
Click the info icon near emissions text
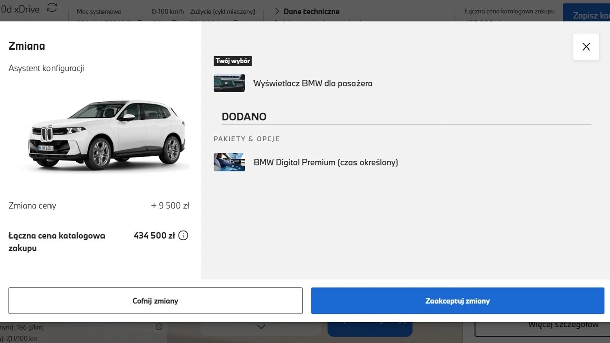(x=159, y=327)
